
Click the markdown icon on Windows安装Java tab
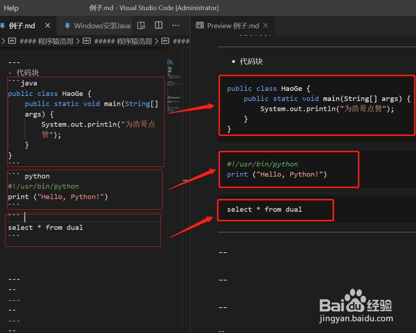pos(67,26)
